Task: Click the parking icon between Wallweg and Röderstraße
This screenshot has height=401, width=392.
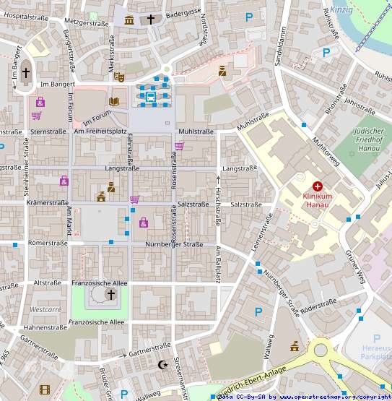Action: coord(258,311)
